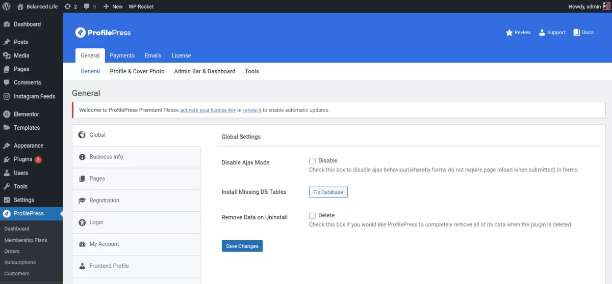The width and height of the screenshot is (612, 284).
Task: Select the General top tab
Action: 90,55
